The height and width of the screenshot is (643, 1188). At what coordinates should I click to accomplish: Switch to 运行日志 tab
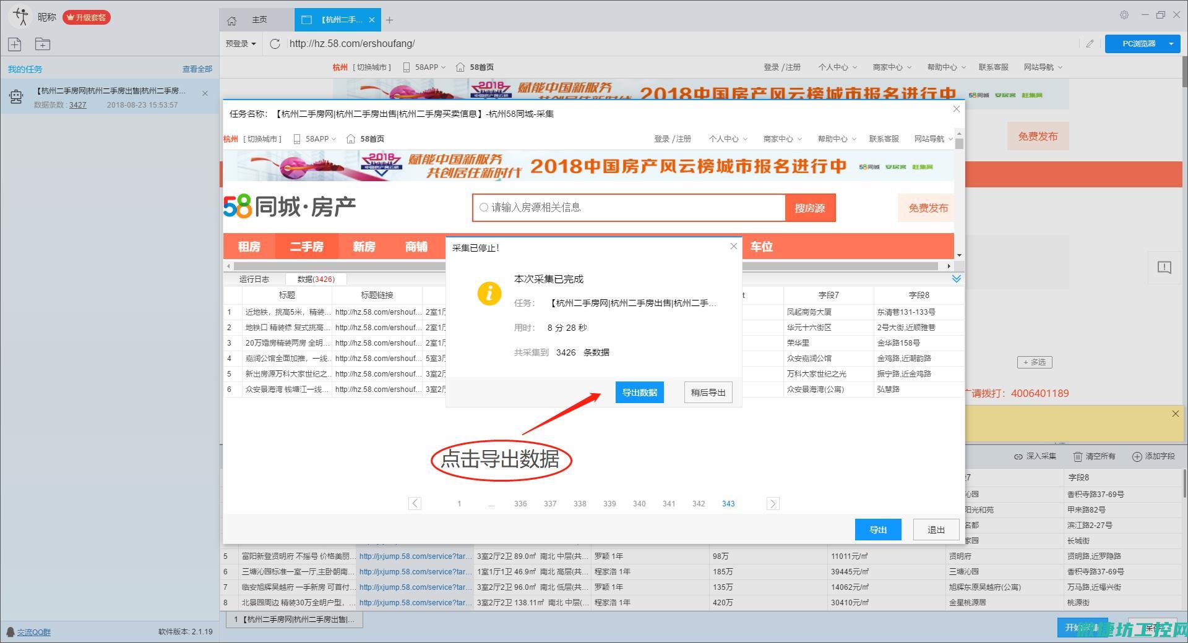(254, 279)
